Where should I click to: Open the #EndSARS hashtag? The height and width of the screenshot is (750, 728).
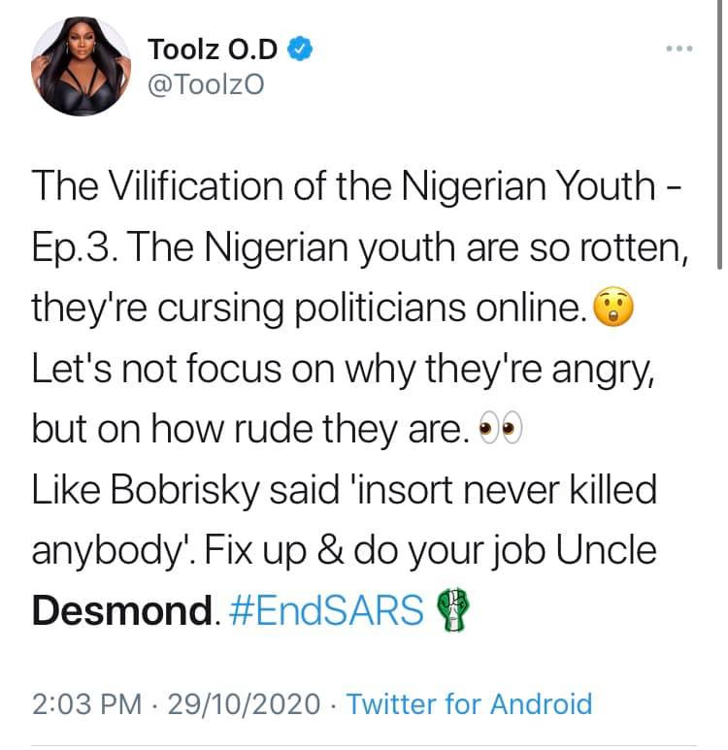pyautogui.click(x=329, y=611)
